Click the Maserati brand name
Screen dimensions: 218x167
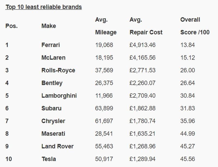(53, 134)
